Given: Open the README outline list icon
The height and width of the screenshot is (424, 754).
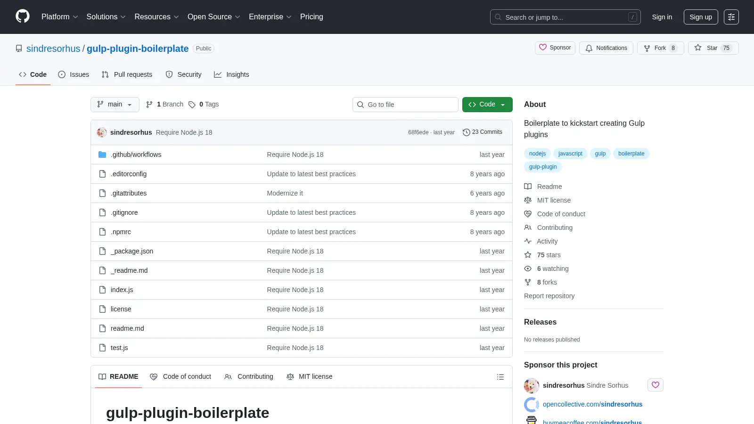Looking at the screenshot, I should (500, 377).
